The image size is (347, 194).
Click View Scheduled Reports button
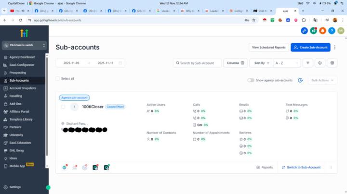(x=268, y=48)
